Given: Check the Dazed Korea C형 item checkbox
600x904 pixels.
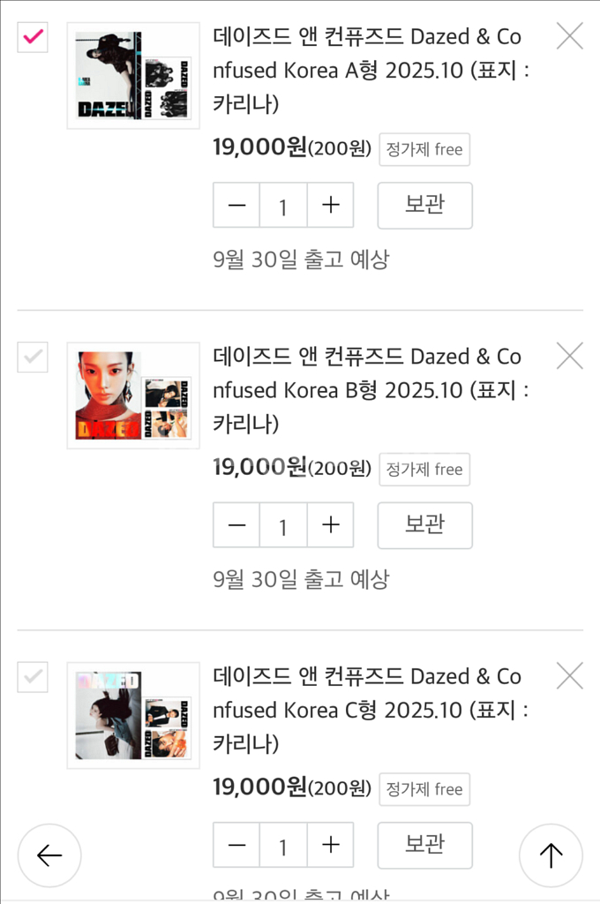Looking at the screenshot, I should pyautogui.click(x=33, y=677).
